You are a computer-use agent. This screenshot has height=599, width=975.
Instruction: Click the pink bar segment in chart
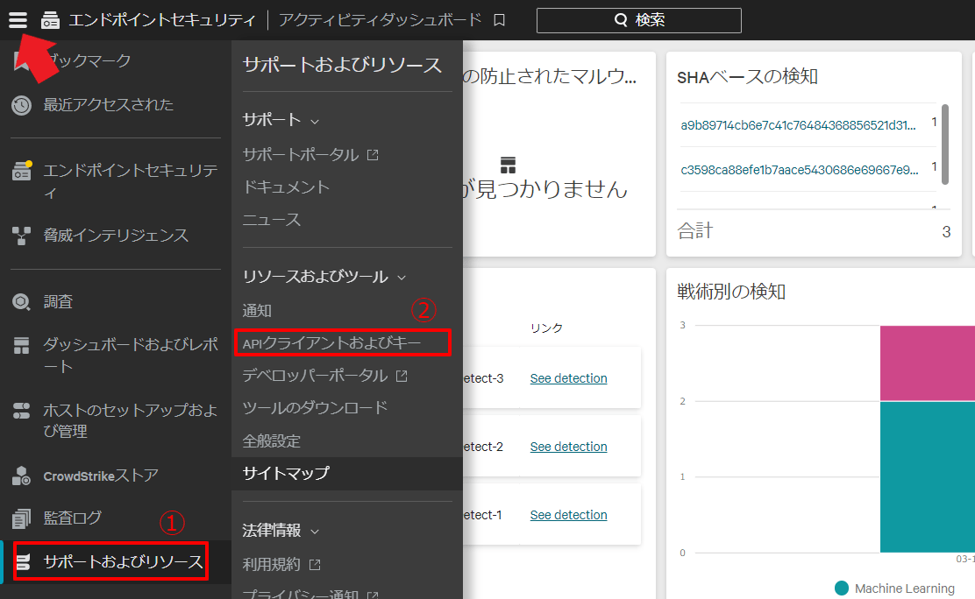[x=927, y=363]
